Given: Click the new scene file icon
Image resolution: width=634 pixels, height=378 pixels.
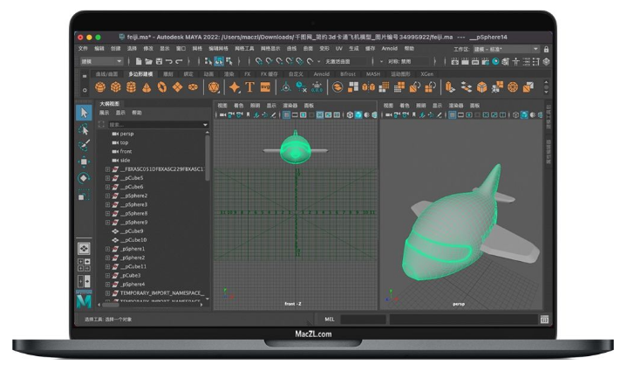Looking at the screenshot, I should coord(139,61).
